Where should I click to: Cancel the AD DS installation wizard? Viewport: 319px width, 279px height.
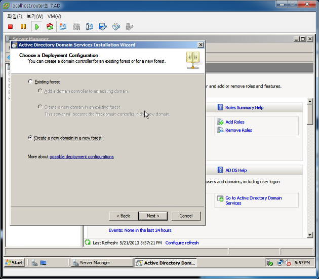(x=186, y=216)
